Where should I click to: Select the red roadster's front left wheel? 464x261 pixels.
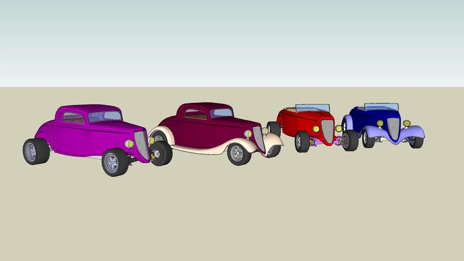click(302, 141)
